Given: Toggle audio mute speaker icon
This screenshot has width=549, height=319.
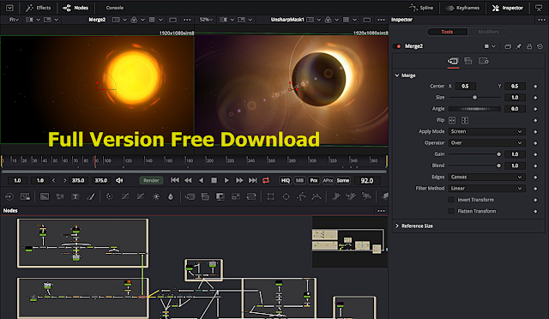Looking at the screenshot, I should (119, 180).
